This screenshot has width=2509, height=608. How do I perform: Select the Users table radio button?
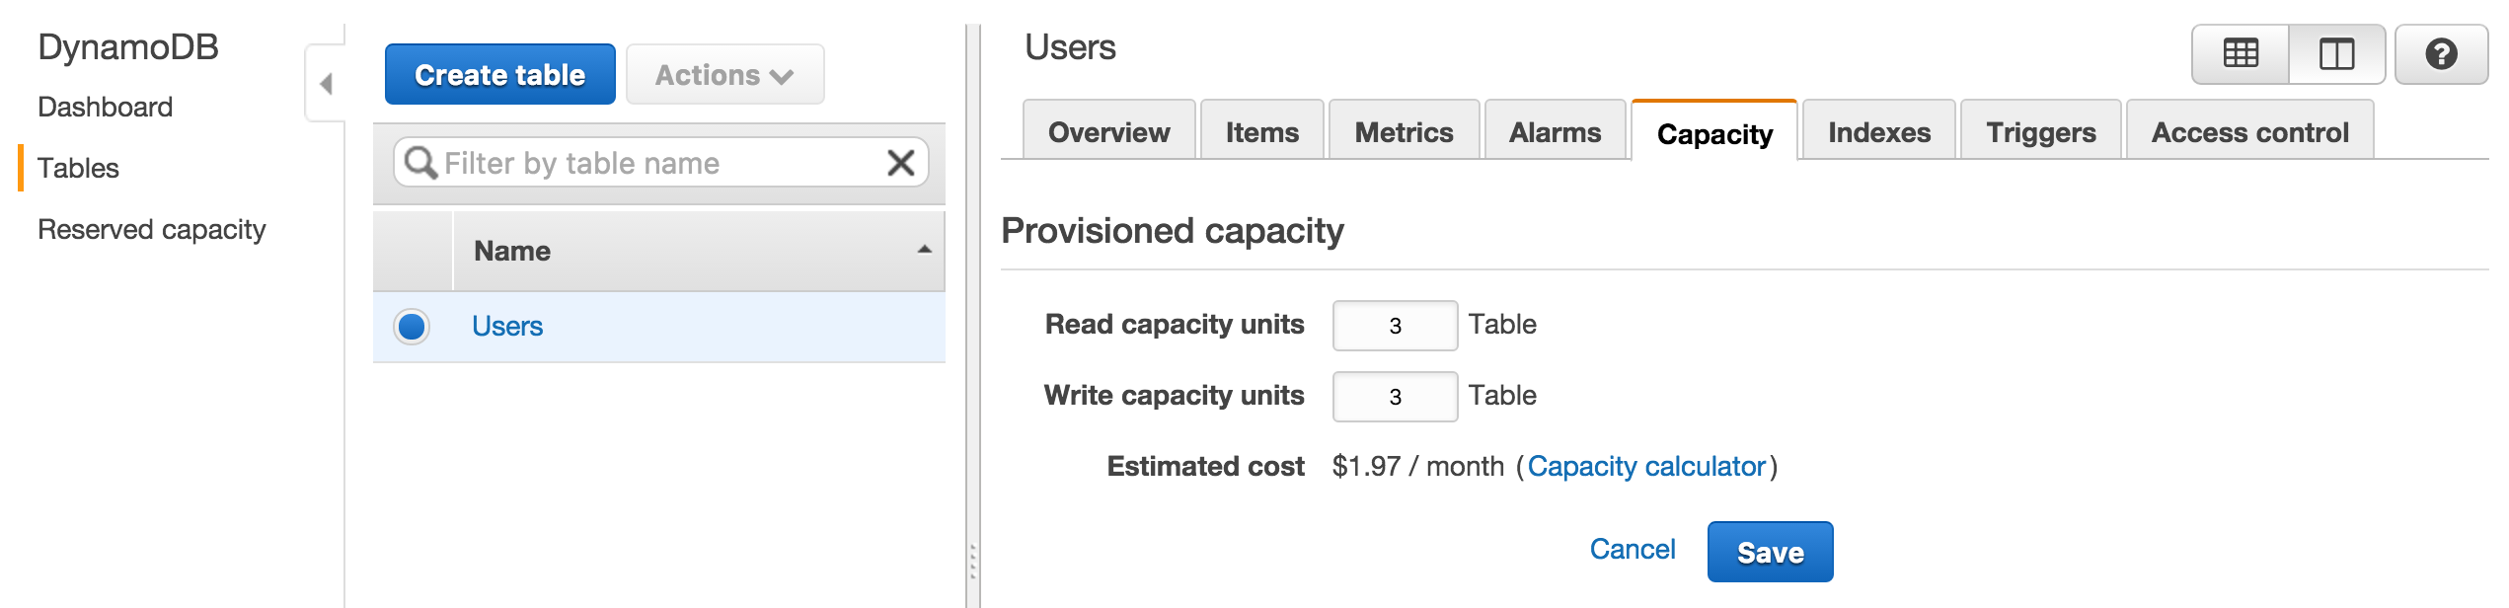click(x=412, y=327)
